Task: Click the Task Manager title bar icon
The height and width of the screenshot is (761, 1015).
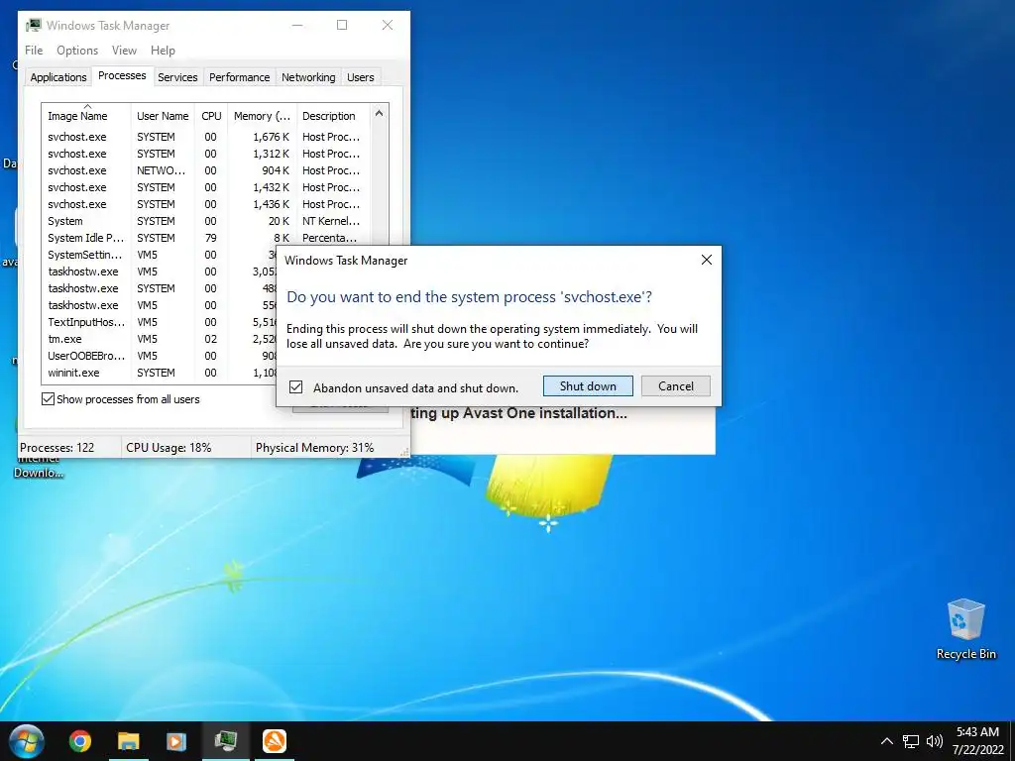Action: (33, 25)
